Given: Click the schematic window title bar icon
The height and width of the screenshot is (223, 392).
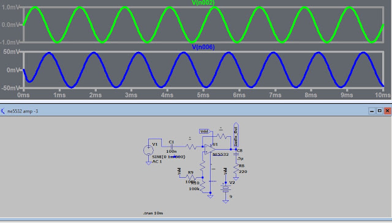Looking at the screenshot, I should [2, 111].
